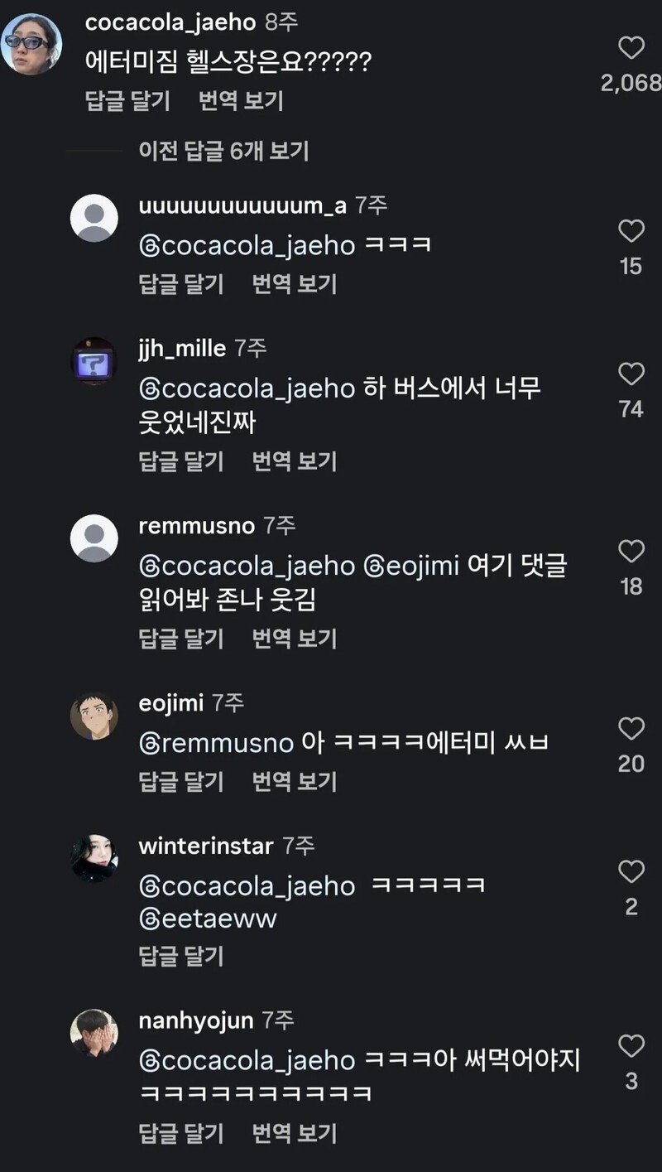This screenshot has width=662, height=1172.
Task: Tap heart icon on eojimi's reply
Action: pyautogui.click(x=631, y=729)
